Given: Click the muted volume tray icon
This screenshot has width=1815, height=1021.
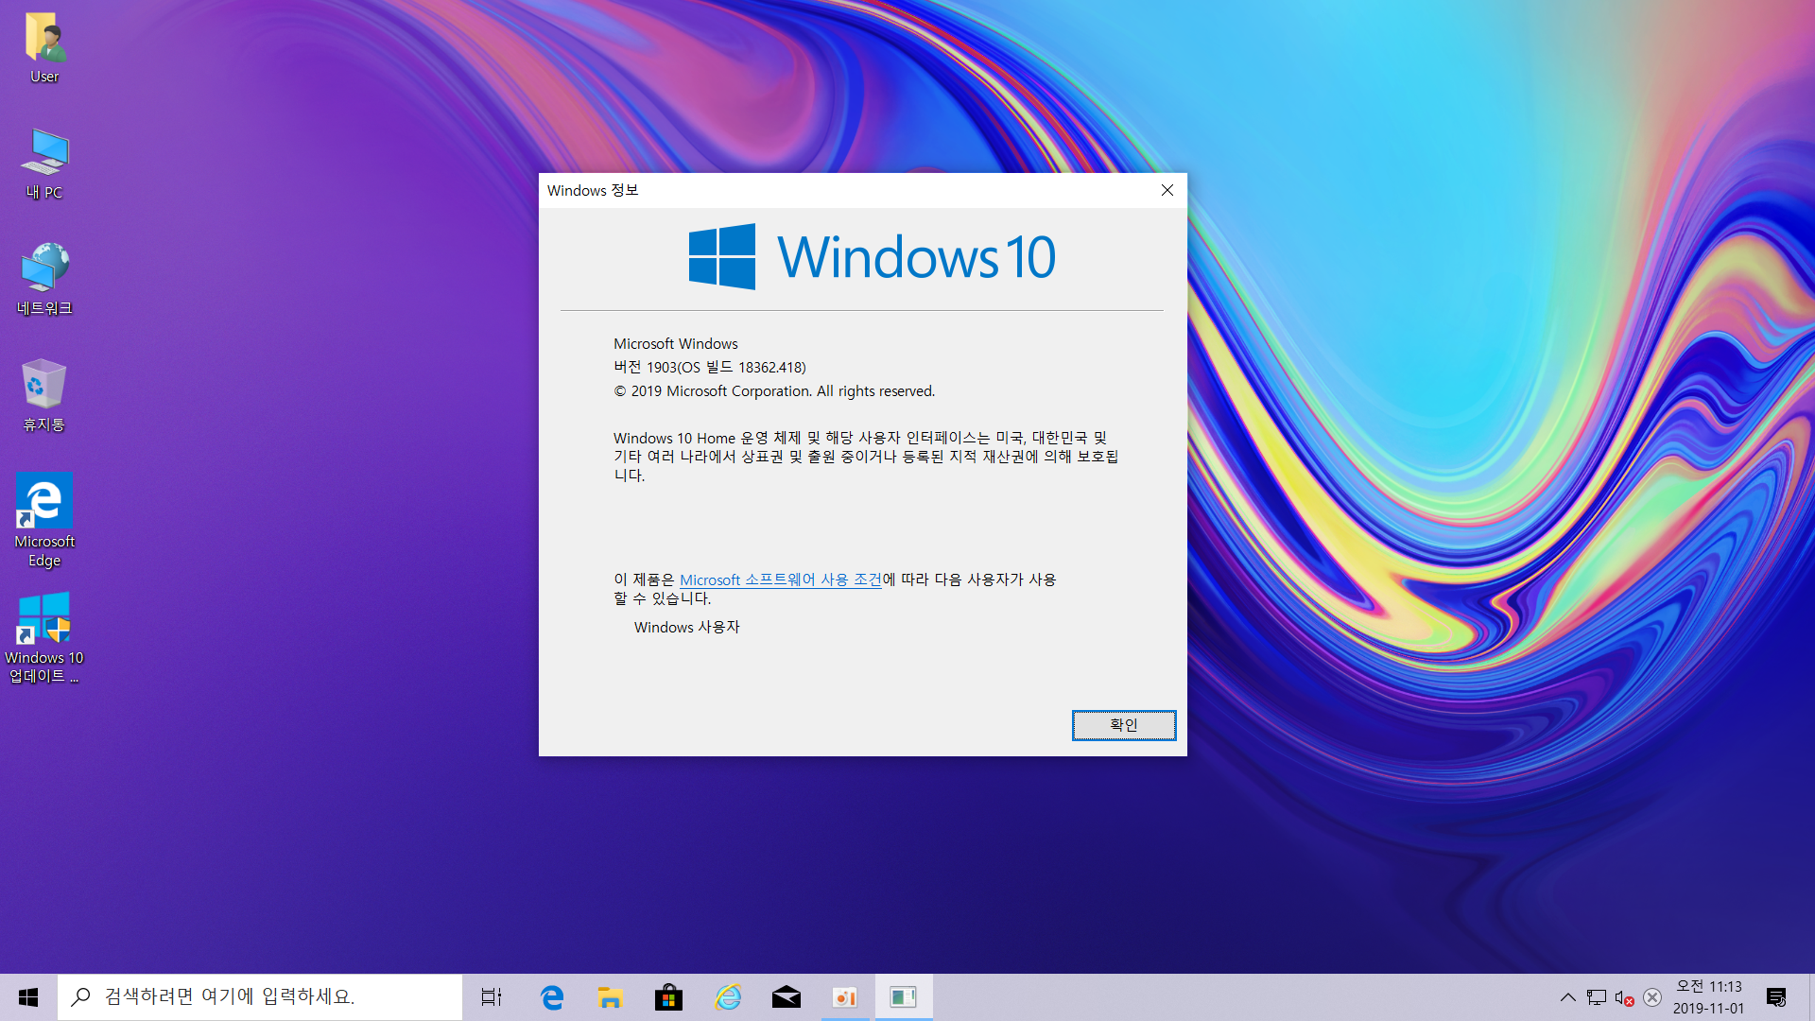Looking at the screenshot, I should pos(1624,997).
